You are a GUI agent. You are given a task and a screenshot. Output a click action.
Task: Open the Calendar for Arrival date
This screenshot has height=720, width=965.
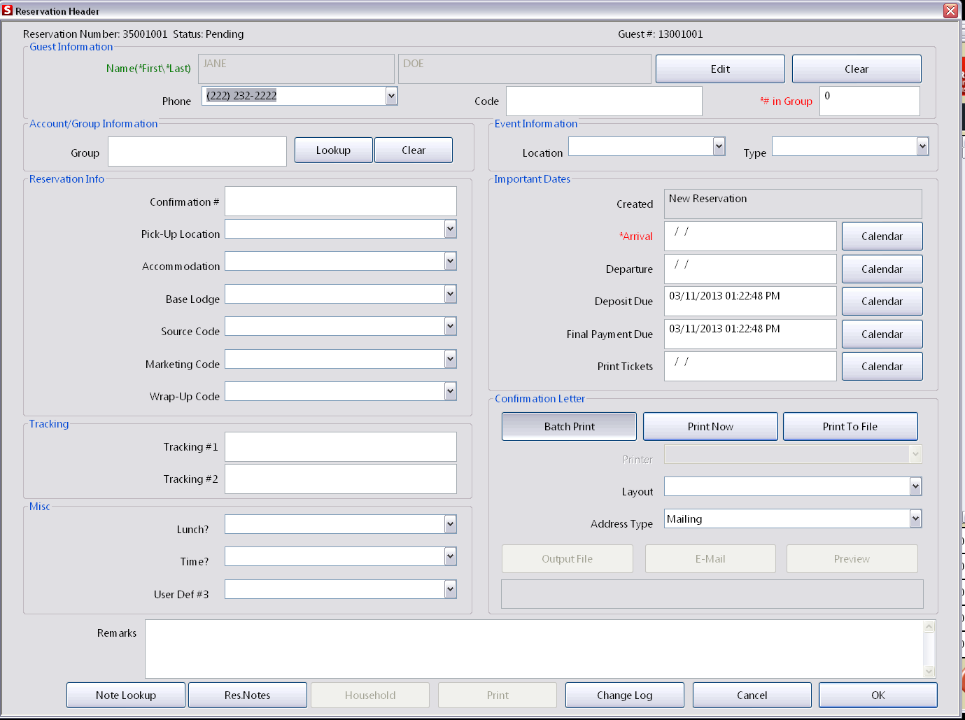tap(882, 236)
